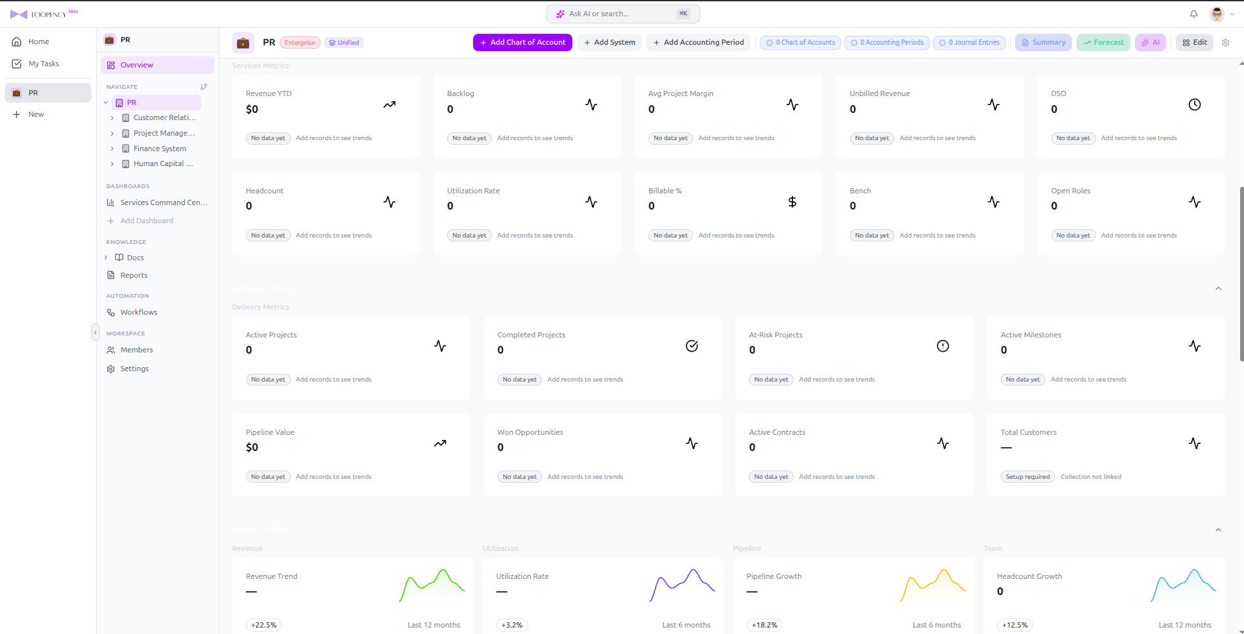Click the dollar icon on Billable % card
This screenshot has width=1244, height=634.
pos(792,202)
